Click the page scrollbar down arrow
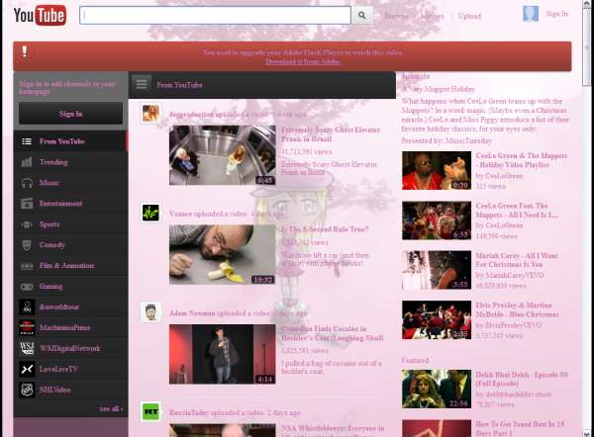594x437 pixels. (587, 434)
